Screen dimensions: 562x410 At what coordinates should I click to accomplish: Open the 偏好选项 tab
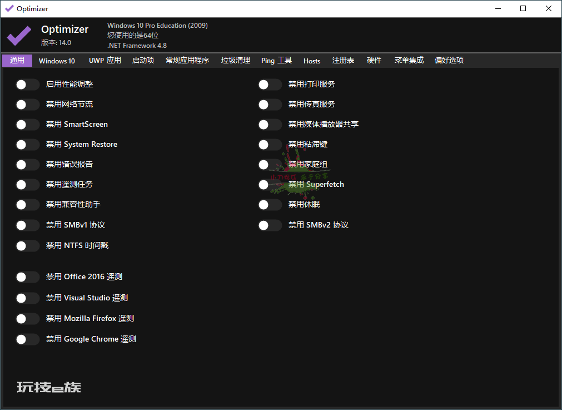[449, 60]
